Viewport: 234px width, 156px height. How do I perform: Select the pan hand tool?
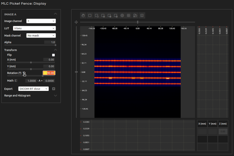pyautogui.click(x=83, y=16)
